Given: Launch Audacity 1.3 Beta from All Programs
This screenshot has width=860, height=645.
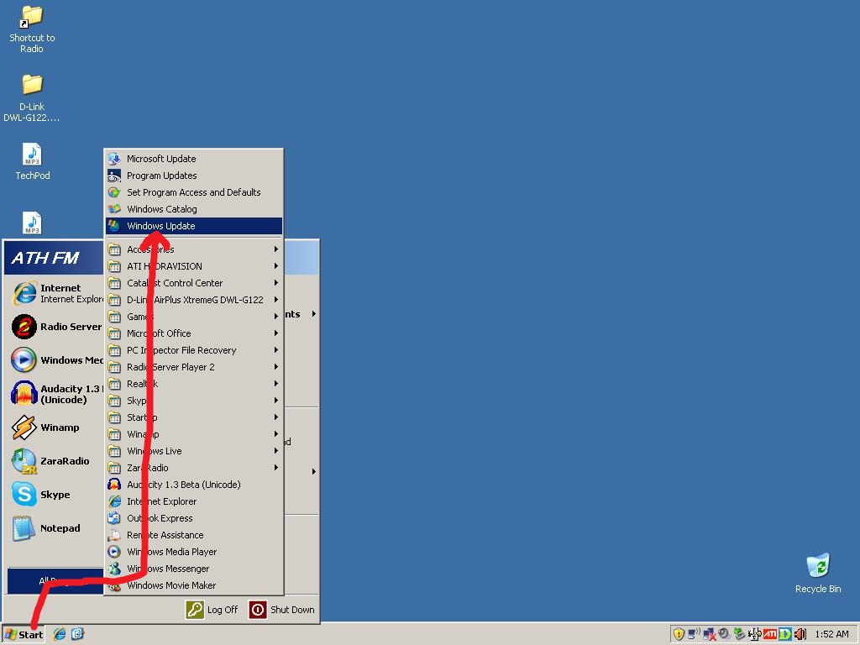Looking at the screenshot, I should 194,485.
